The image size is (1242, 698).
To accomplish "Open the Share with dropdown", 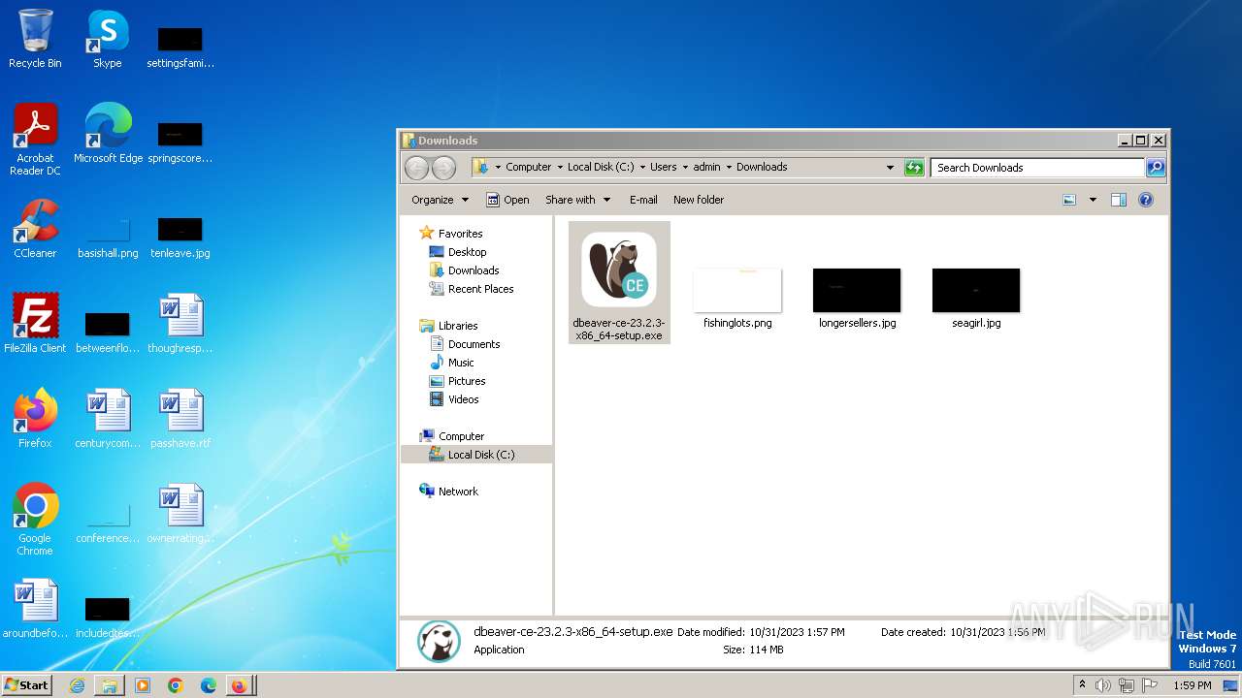I will [x=577, y=200].
